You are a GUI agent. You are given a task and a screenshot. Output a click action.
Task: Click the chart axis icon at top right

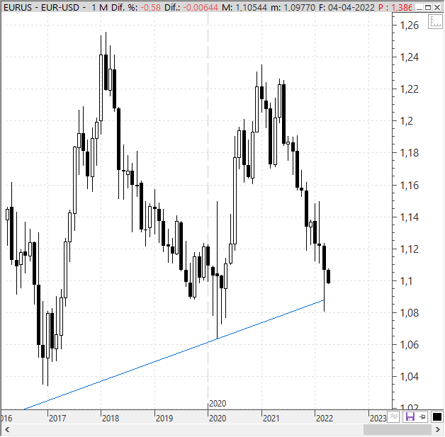coord(435,21)
